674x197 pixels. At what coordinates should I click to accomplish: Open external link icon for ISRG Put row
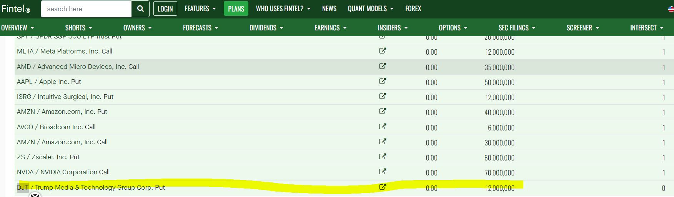(383, 96)
